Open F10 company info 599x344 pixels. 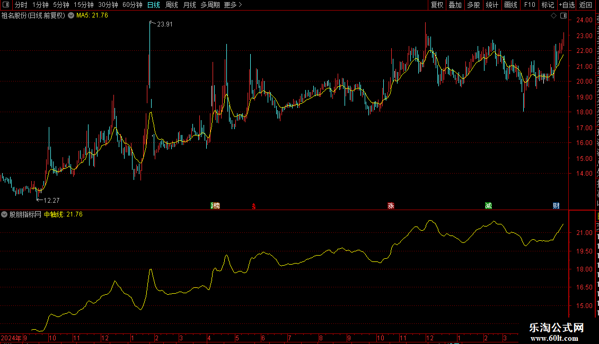pos(530,5)
